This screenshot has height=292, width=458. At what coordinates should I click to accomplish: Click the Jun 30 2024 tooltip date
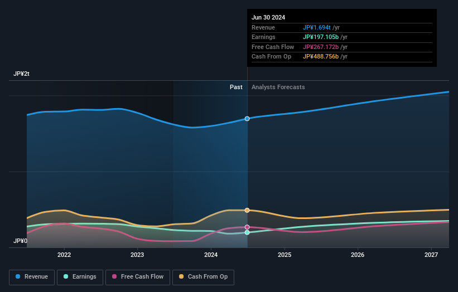268,17
